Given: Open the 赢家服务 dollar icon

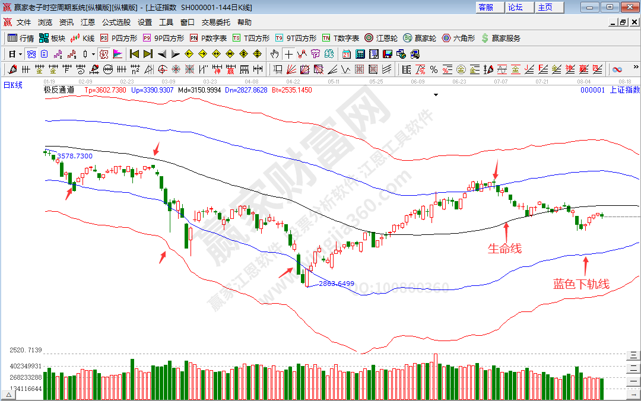Looking at the screenshot, I should pos(501,38).
